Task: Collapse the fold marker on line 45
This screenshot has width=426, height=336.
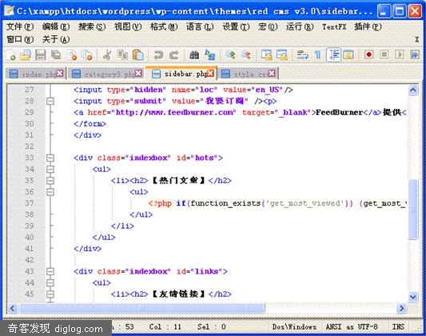Action: [x=50, y=294]
